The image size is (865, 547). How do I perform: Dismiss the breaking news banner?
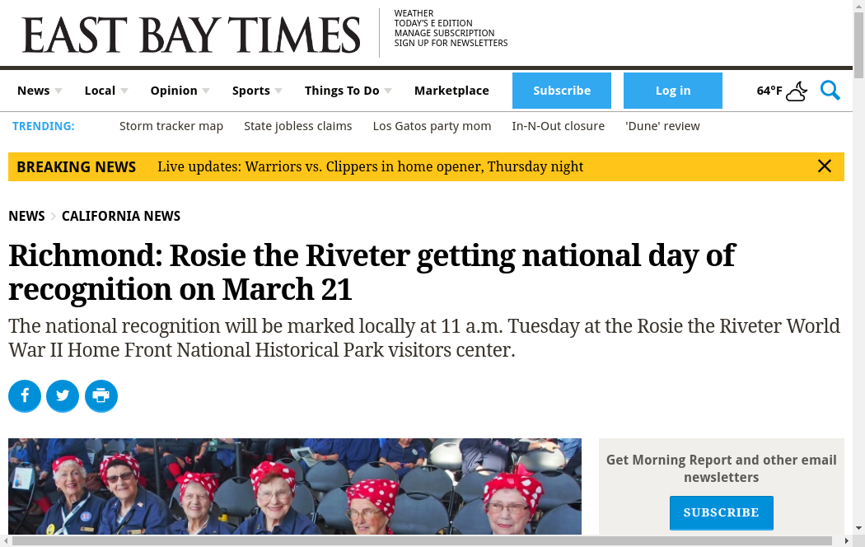[824, 166]
